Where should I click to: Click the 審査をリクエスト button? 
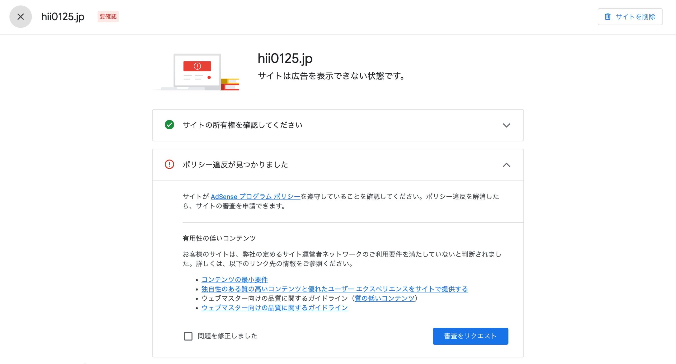click(470, 336)
